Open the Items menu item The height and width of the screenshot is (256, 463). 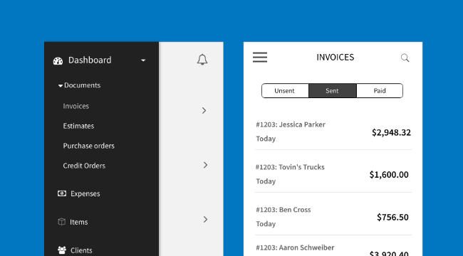[78, 222]
